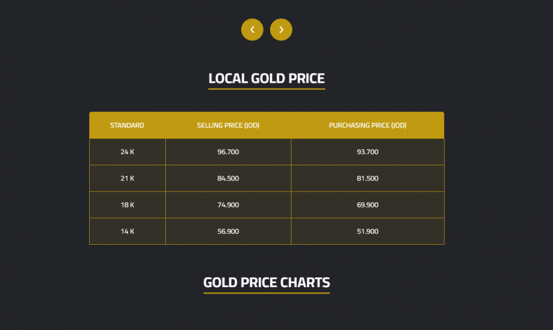Viewport: 553px width, 330px height.
Task: Click the 81.500 purchasing price cell
Action: (368, 178)
